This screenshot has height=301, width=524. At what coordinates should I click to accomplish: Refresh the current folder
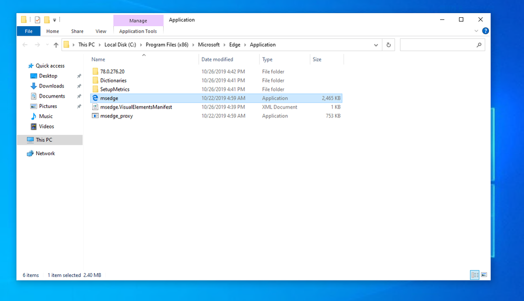pos(388,45)
